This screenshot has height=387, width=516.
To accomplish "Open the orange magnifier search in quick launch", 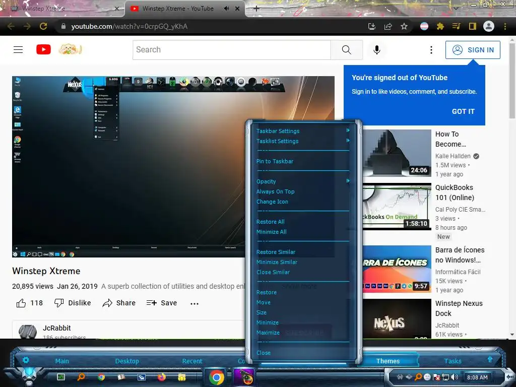I will coord(81,377).
